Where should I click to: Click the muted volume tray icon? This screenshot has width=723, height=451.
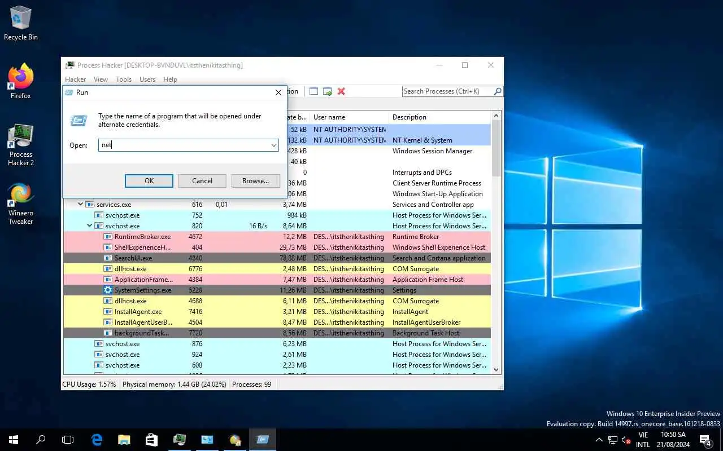pyautogui.click(x=626, y=440)
